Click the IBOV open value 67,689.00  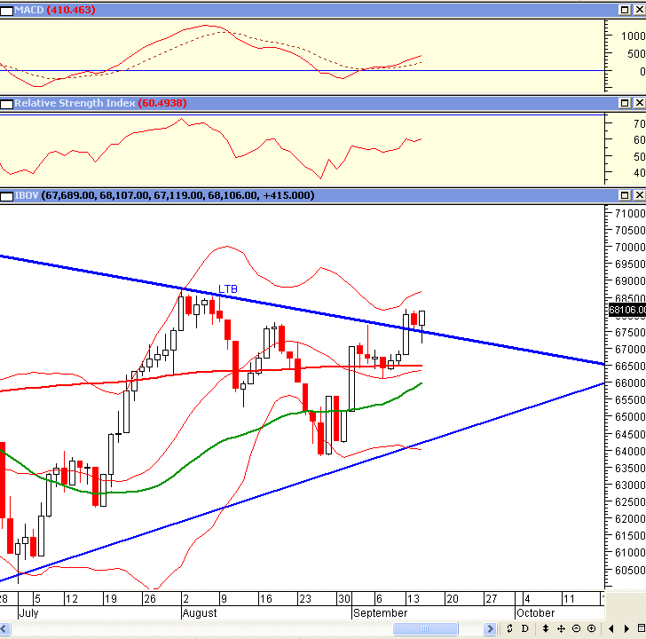pos(68,195)
